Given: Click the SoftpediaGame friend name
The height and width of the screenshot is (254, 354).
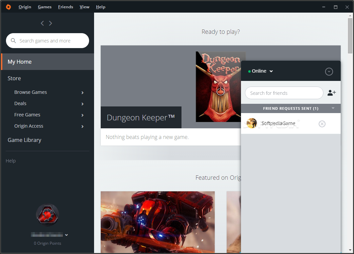Looking at the screenshot, I should point(278,123).
